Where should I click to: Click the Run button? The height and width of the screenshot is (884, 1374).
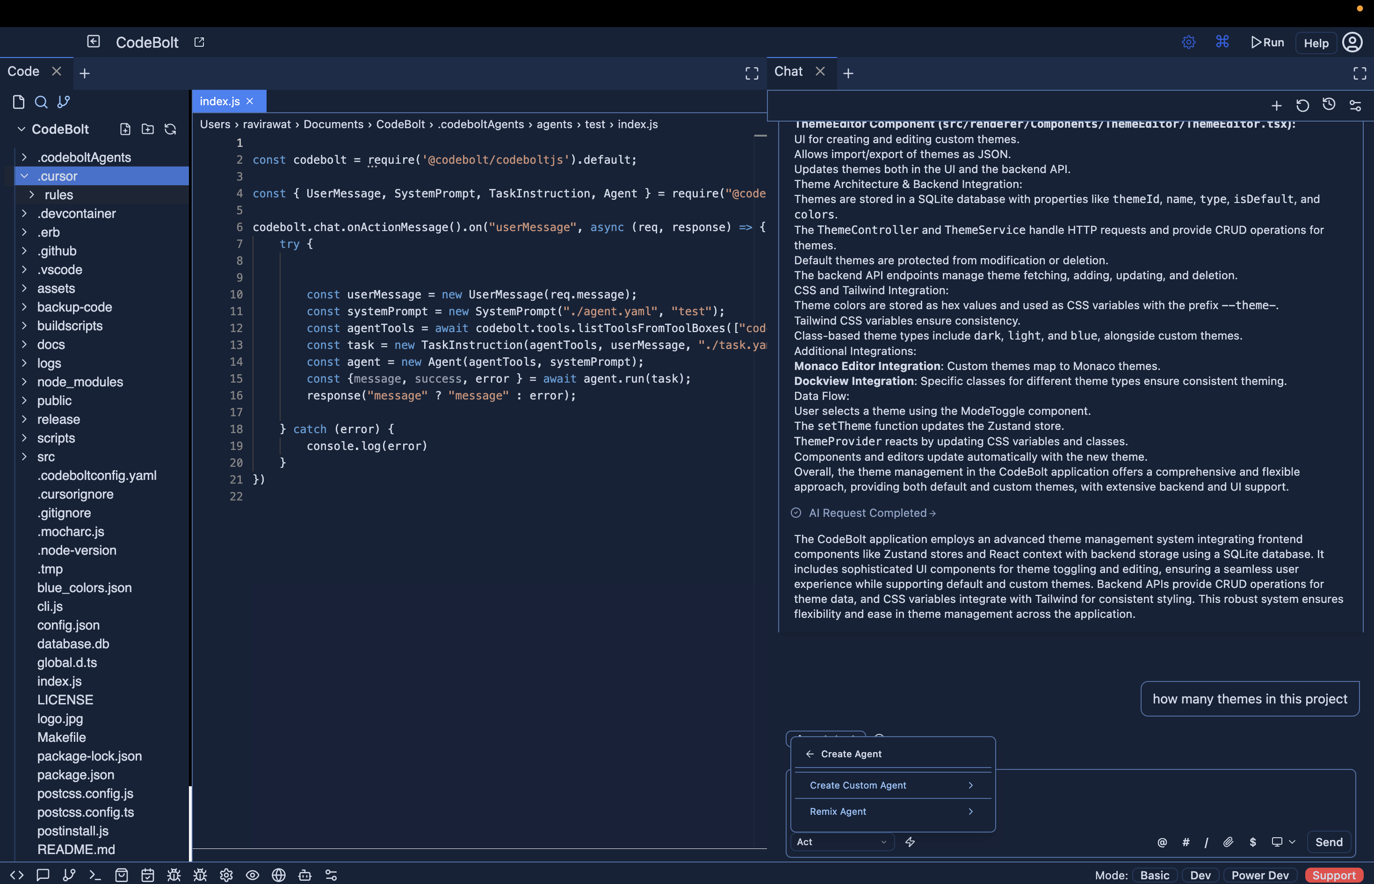click(x=1267, y=43)
